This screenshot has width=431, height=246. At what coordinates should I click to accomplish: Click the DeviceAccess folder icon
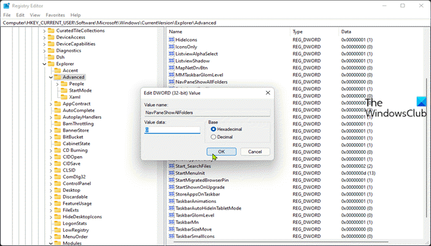click(51, 37)
